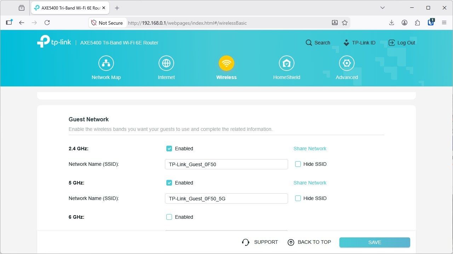Select the Wireless Wi-Fi icon
Viewport: 453px width, 254px height.
[x=226, y=64]
